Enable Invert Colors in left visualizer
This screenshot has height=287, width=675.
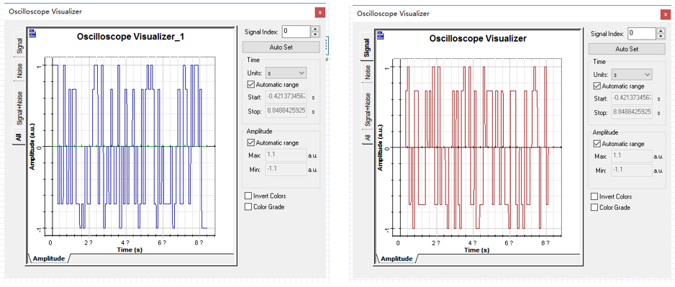(248, 196)
